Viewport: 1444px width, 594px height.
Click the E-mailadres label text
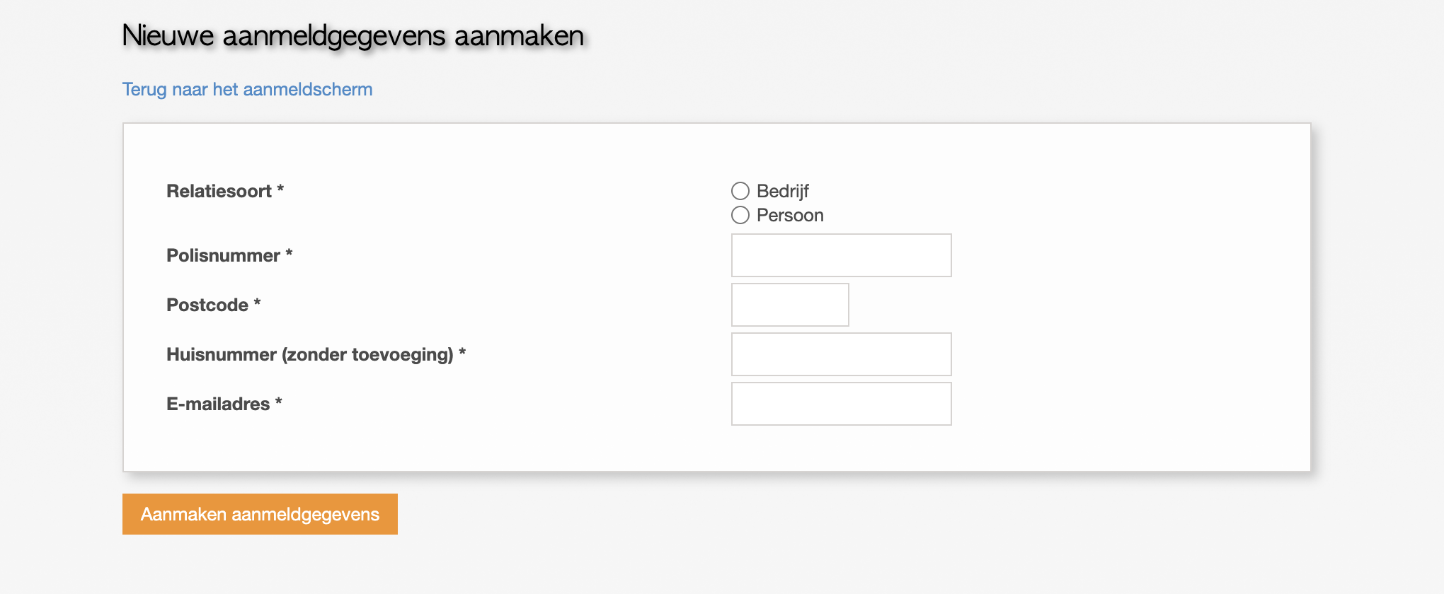(x=224, y=403)
